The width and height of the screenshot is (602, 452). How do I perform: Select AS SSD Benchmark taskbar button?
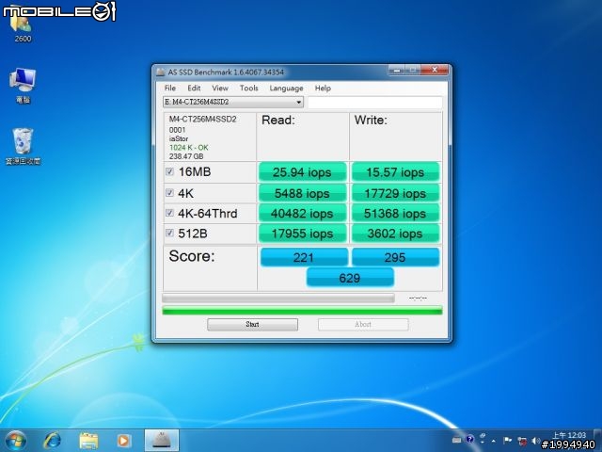point(162,441)
